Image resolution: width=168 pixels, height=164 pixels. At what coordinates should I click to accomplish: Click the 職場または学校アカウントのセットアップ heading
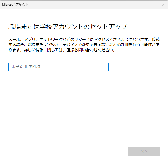(68, 27)
